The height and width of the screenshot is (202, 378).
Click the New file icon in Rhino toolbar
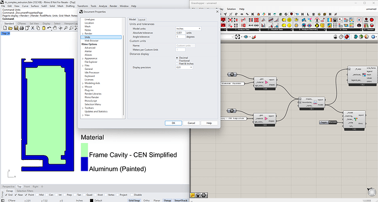pos(5,28)
